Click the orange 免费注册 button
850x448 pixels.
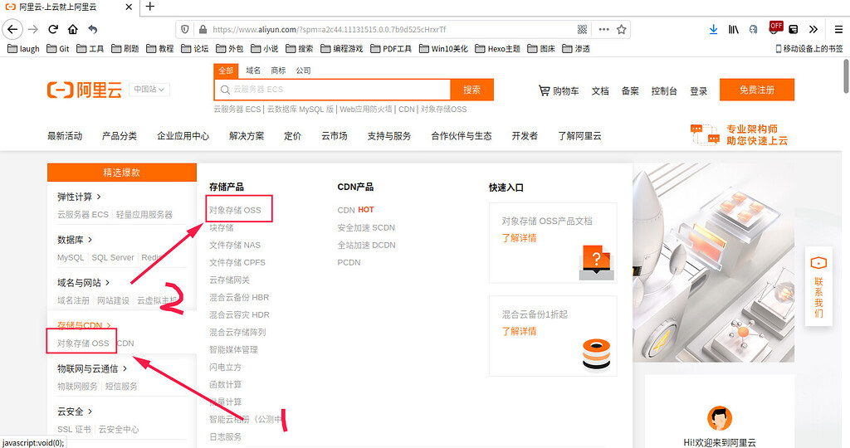756,90
